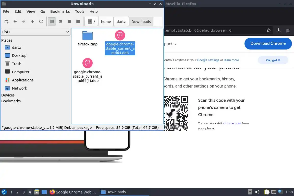
Task: Switch to Google Chrome Web Firefox task
Action: tap(73, 192)
